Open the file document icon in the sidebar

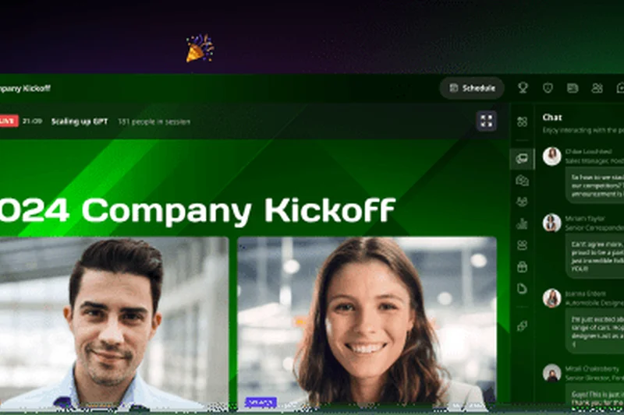(522, 288)
